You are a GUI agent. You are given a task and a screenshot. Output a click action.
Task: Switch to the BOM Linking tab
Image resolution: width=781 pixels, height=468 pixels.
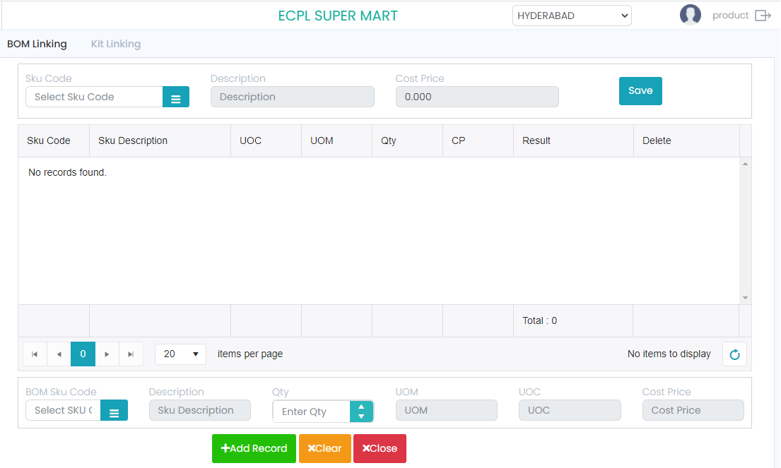tap(37, 44)
